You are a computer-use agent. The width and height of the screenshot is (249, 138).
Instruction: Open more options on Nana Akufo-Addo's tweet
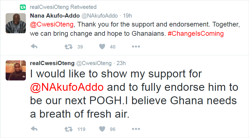[x=136, y=47]
